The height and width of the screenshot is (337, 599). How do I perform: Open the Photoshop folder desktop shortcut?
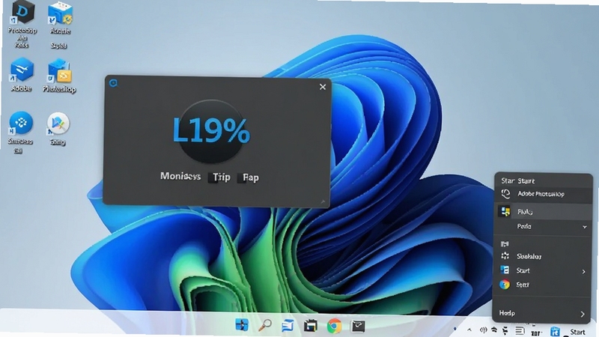coord(59,76)
